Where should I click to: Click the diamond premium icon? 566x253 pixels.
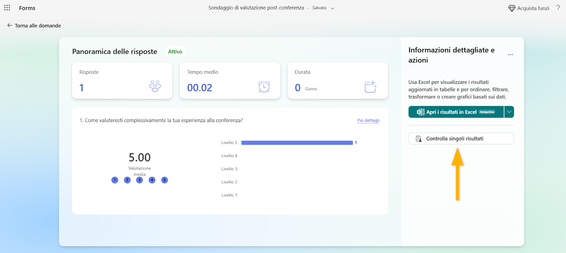point(512,8)
